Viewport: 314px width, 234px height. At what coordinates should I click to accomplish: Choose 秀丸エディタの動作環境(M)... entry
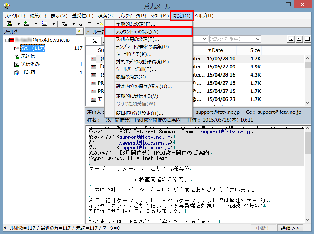pyautogui.click(x=148, y=62)
